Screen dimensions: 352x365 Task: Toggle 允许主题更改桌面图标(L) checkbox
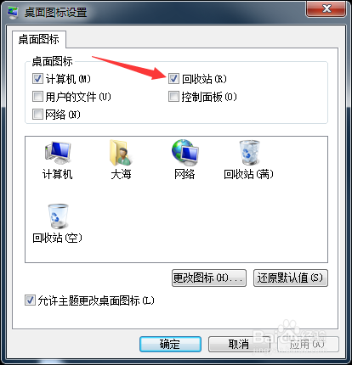coord(30,300)
